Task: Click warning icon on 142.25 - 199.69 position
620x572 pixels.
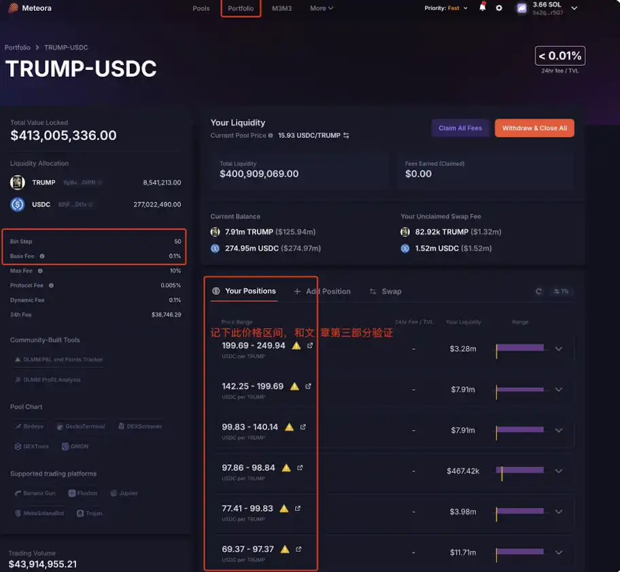Action: pos(294,386)
